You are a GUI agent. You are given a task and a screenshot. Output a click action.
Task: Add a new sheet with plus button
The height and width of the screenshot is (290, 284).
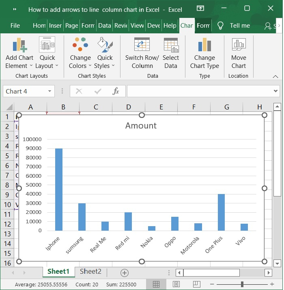click(125, 273)
